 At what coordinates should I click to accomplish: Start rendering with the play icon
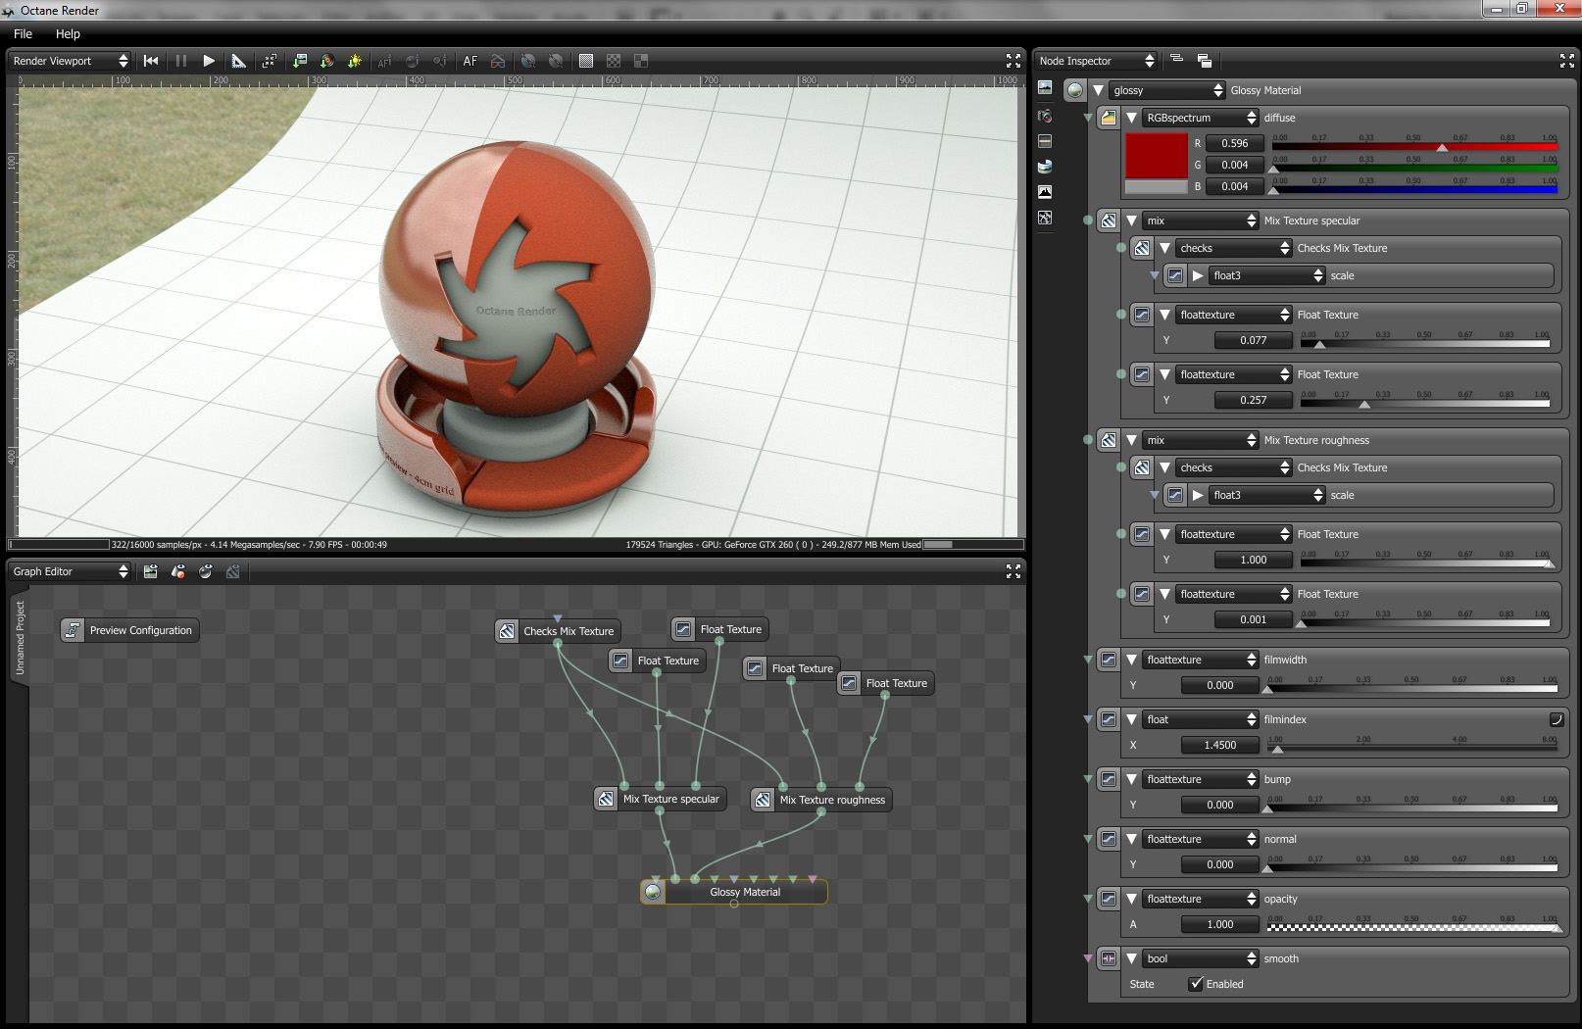pyautogui.click(x=209, y=61)
